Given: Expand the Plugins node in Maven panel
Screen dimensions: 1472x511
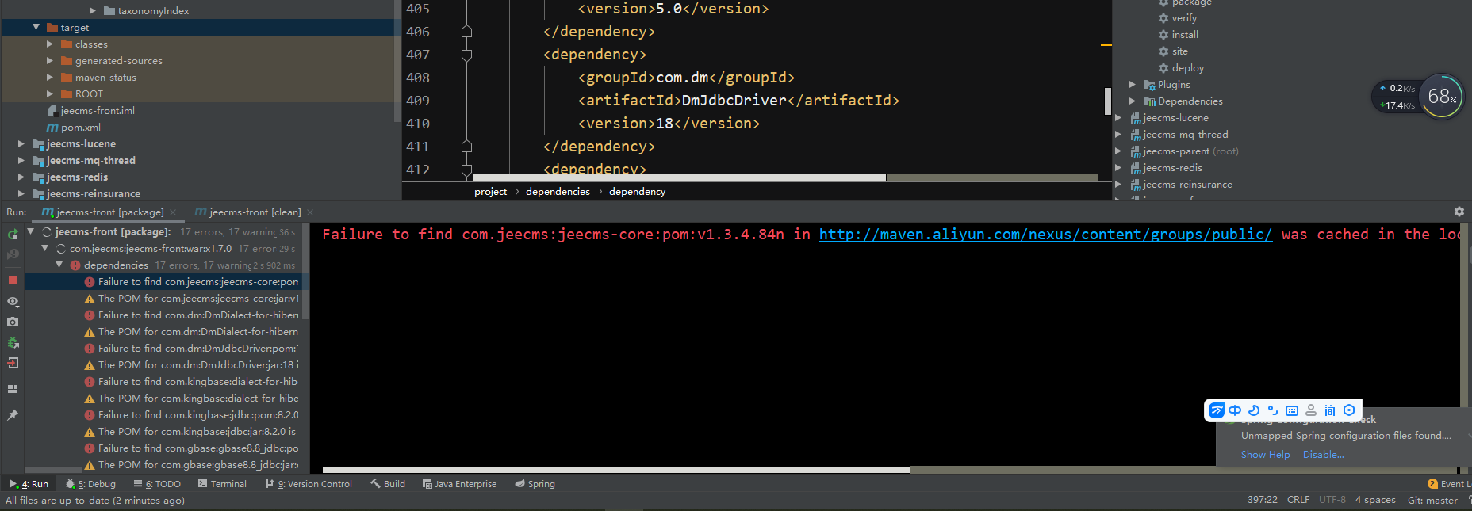Looking at the screenshot, I should [1133, 84].
